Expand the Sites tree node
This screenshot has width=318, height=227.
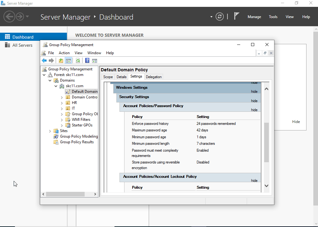(x=50, y=131)
